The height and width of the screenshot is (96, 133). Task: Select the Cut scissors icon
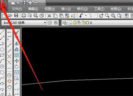pyautogui.click(x=49, y=16)
